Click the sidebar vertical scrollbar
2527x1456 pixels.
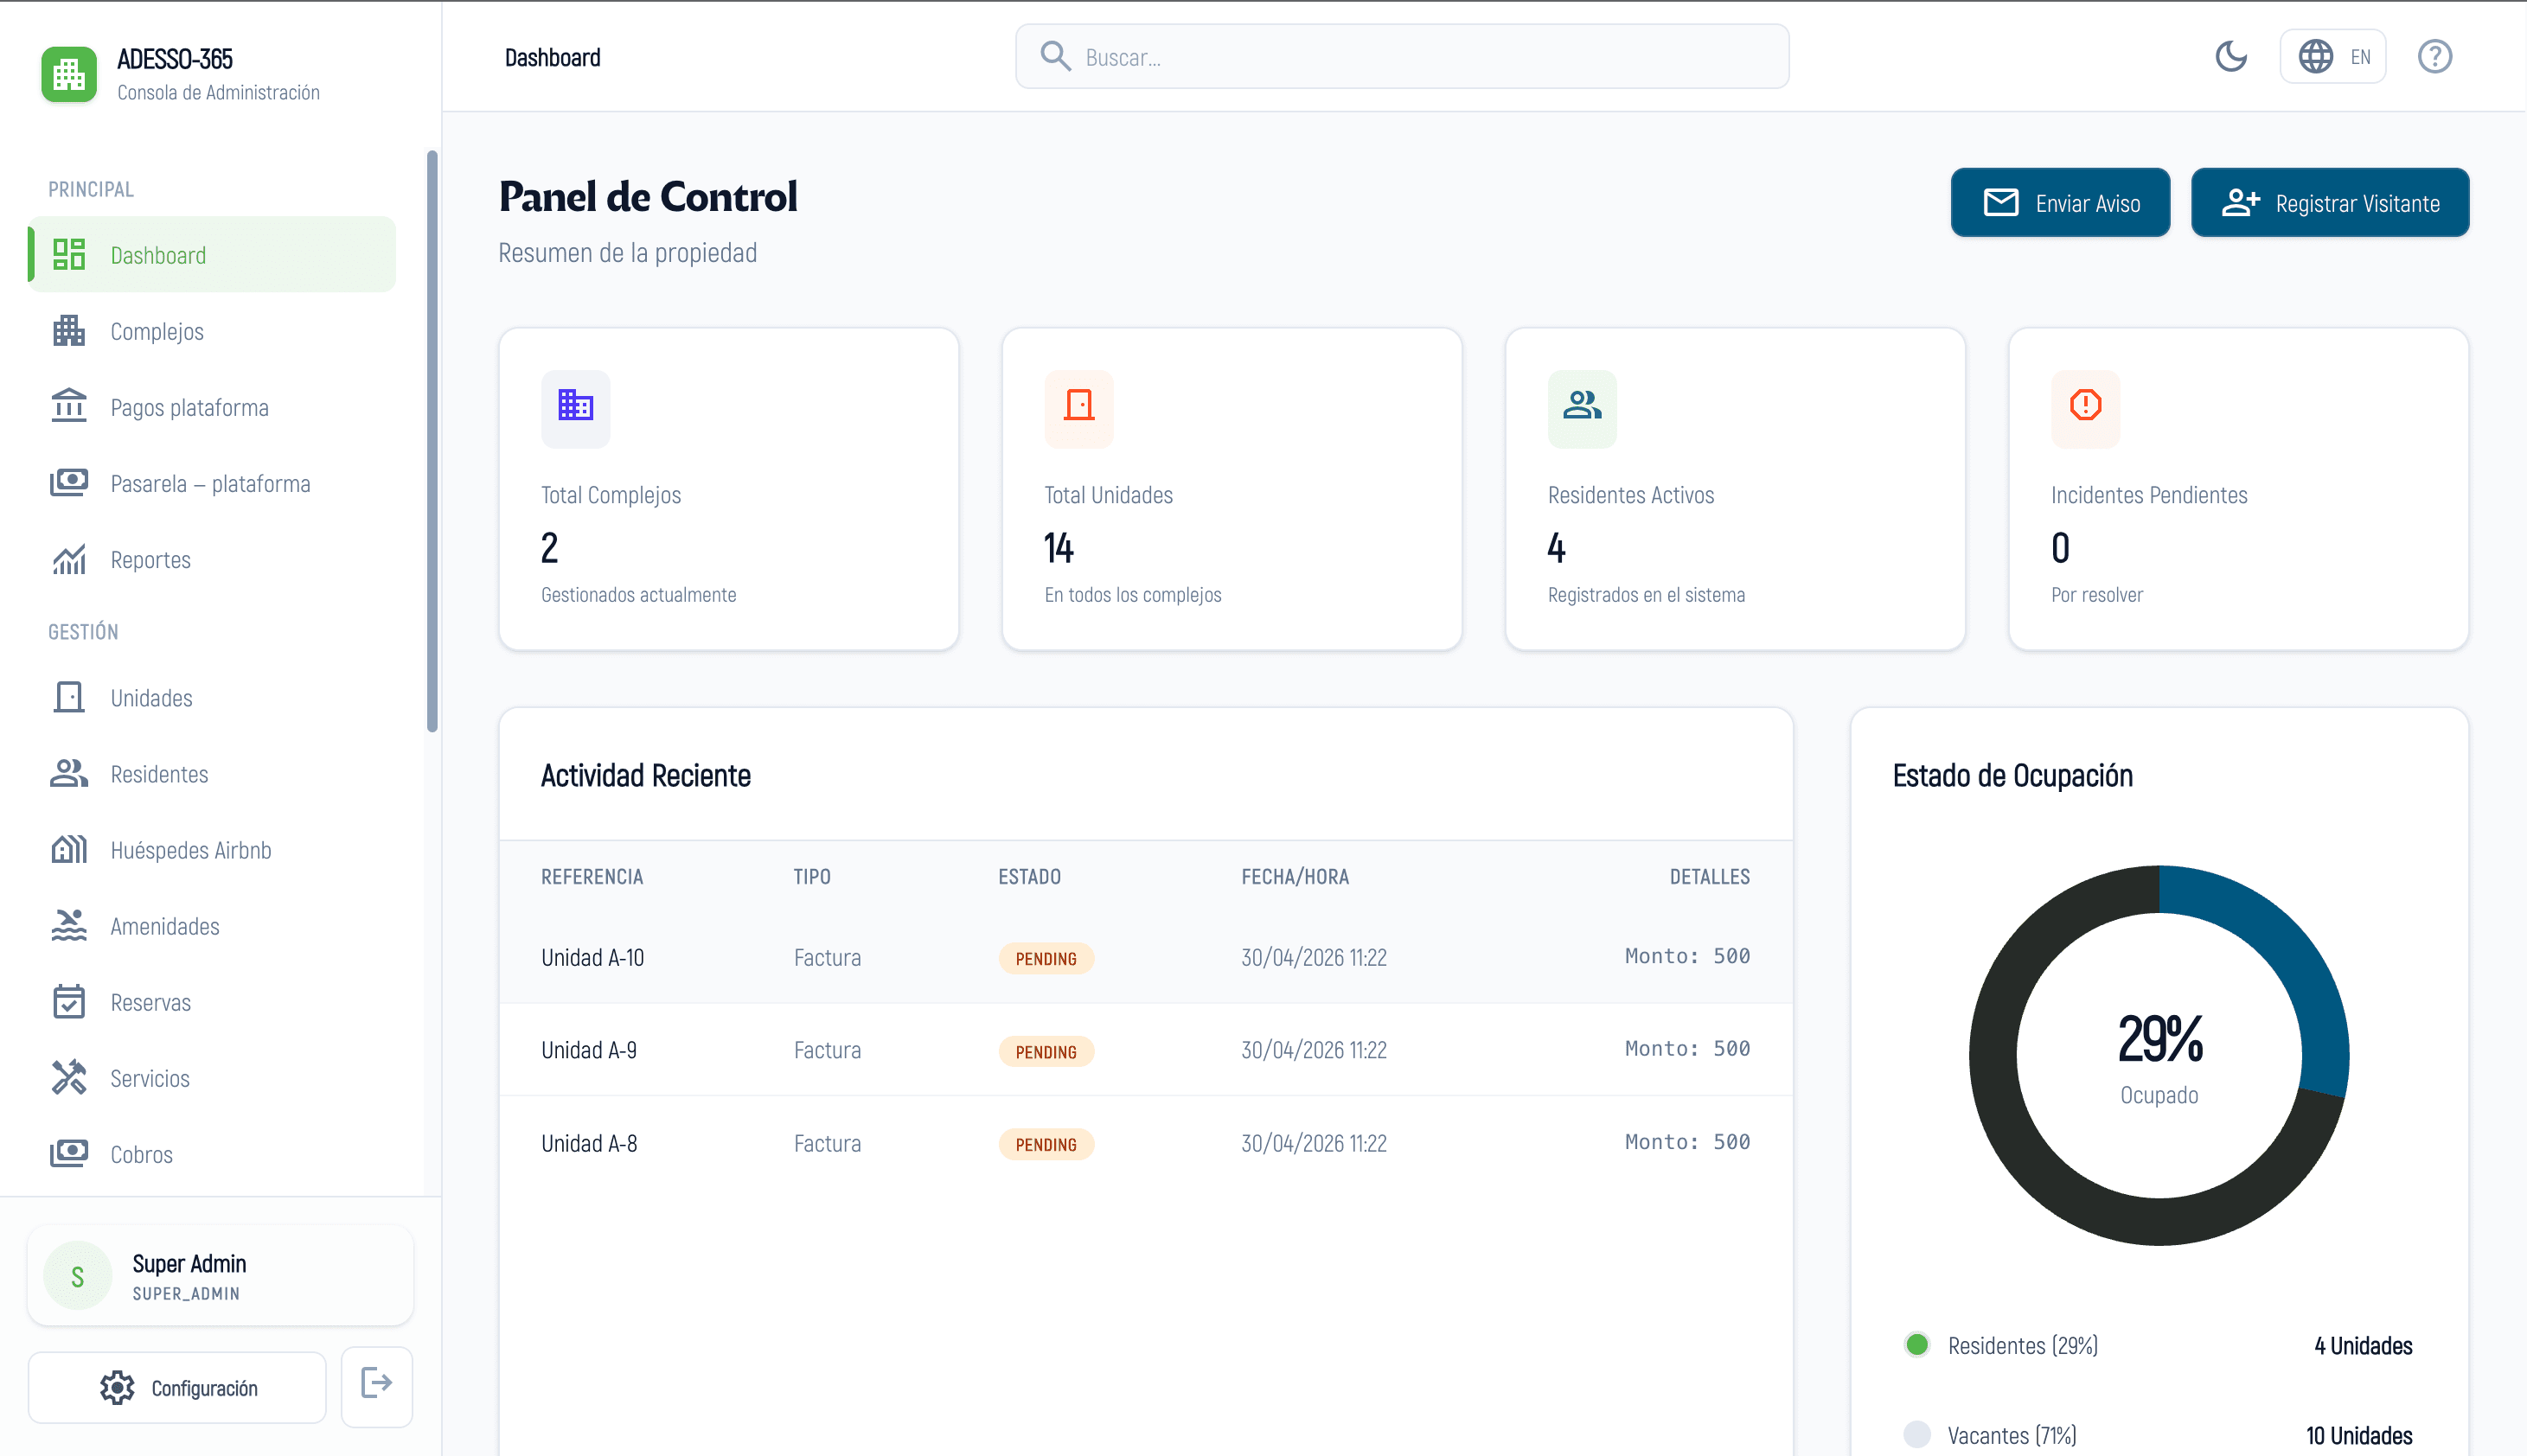click(432, 441)
